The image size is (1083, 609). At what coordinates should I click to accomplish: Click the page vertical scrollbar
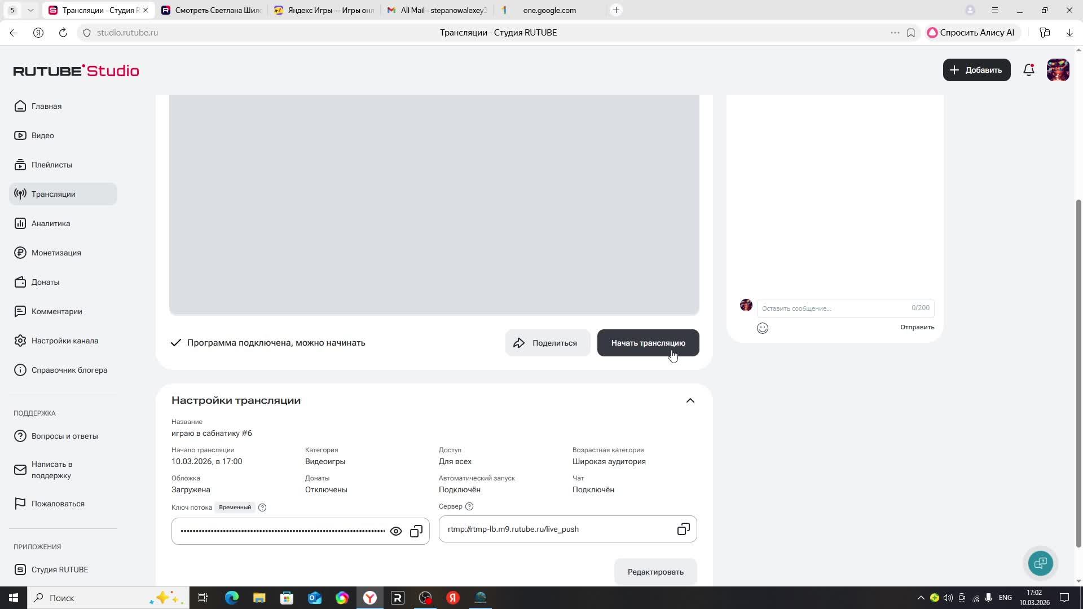[x=1078, y=372]
